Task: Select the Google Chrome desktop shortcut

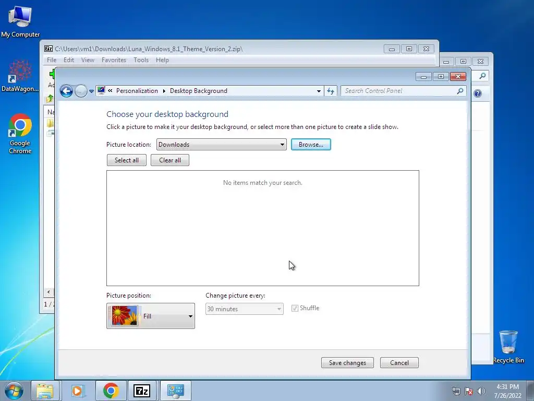Action: click(x=20, y=134)
